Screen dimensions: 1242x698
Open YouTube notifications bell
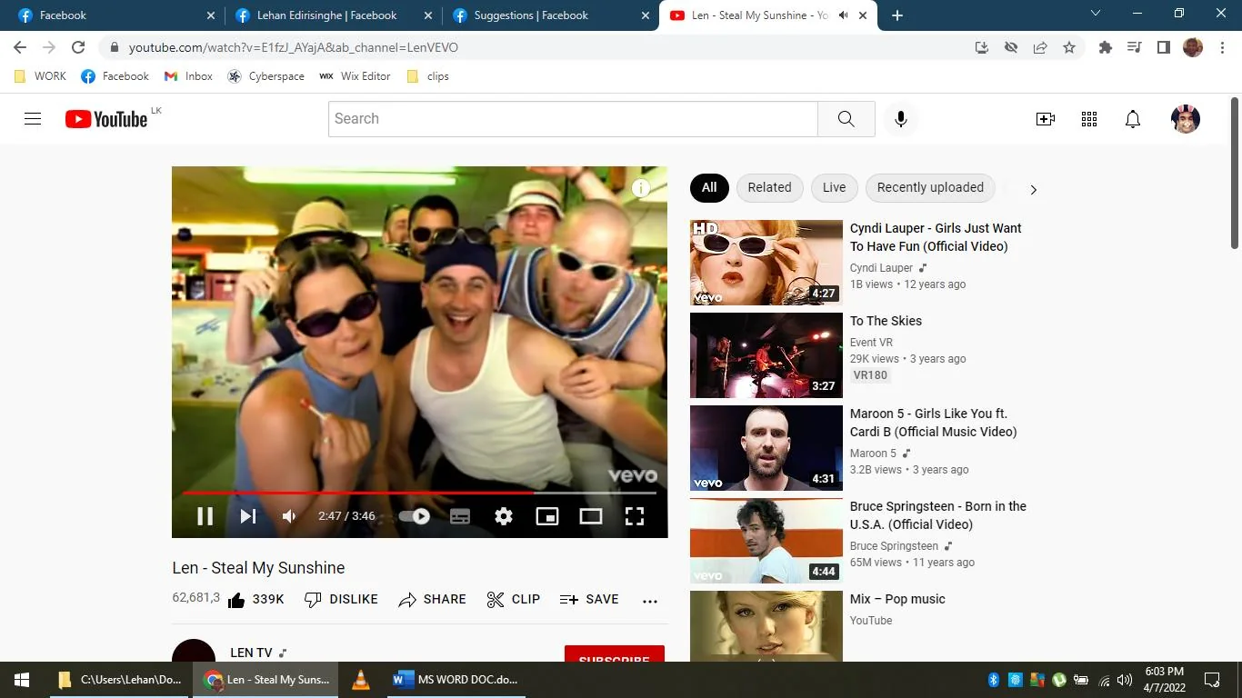coord(1133,119)
